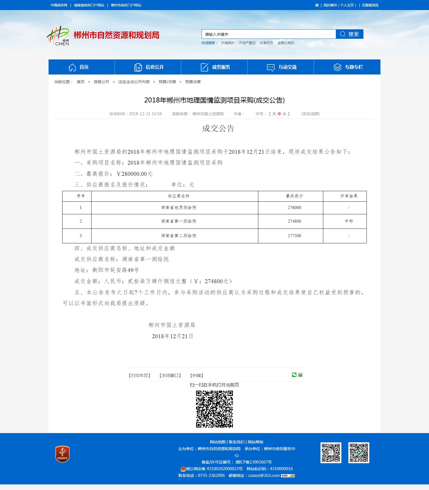
Task: Click the home icon in the navigation bar
Action: [72, 67]
